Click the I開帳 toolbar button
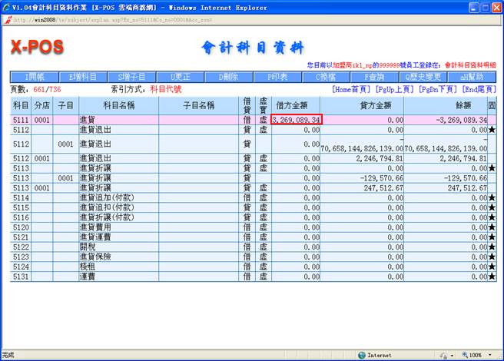The height and width of the screenshot is (361, 504). click(x=35, y=77)
